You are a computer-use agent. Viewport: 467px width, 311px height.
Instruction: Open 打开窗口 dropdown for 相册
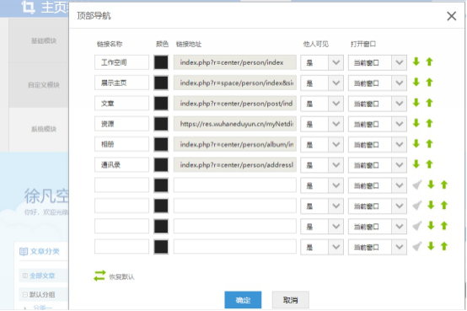(378, 144)
